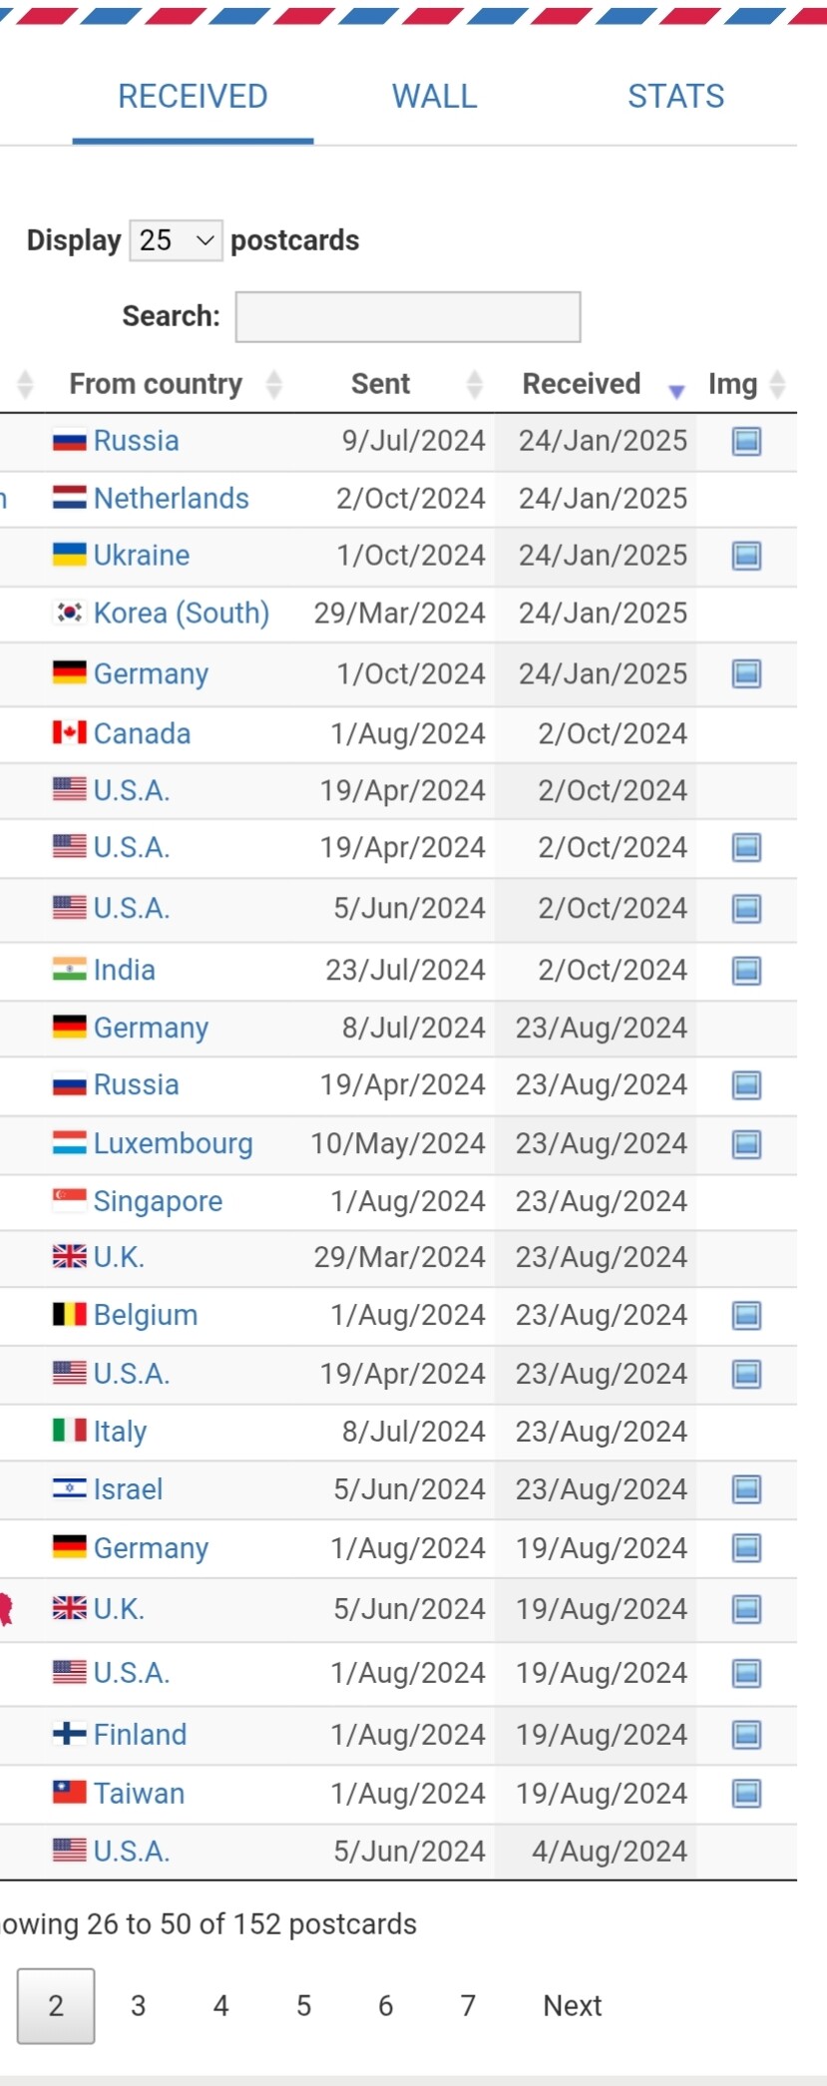The width and height of the screenshot is (827, 2086).
Task: Open image icon for India postcard
Action: coord(746,970)
